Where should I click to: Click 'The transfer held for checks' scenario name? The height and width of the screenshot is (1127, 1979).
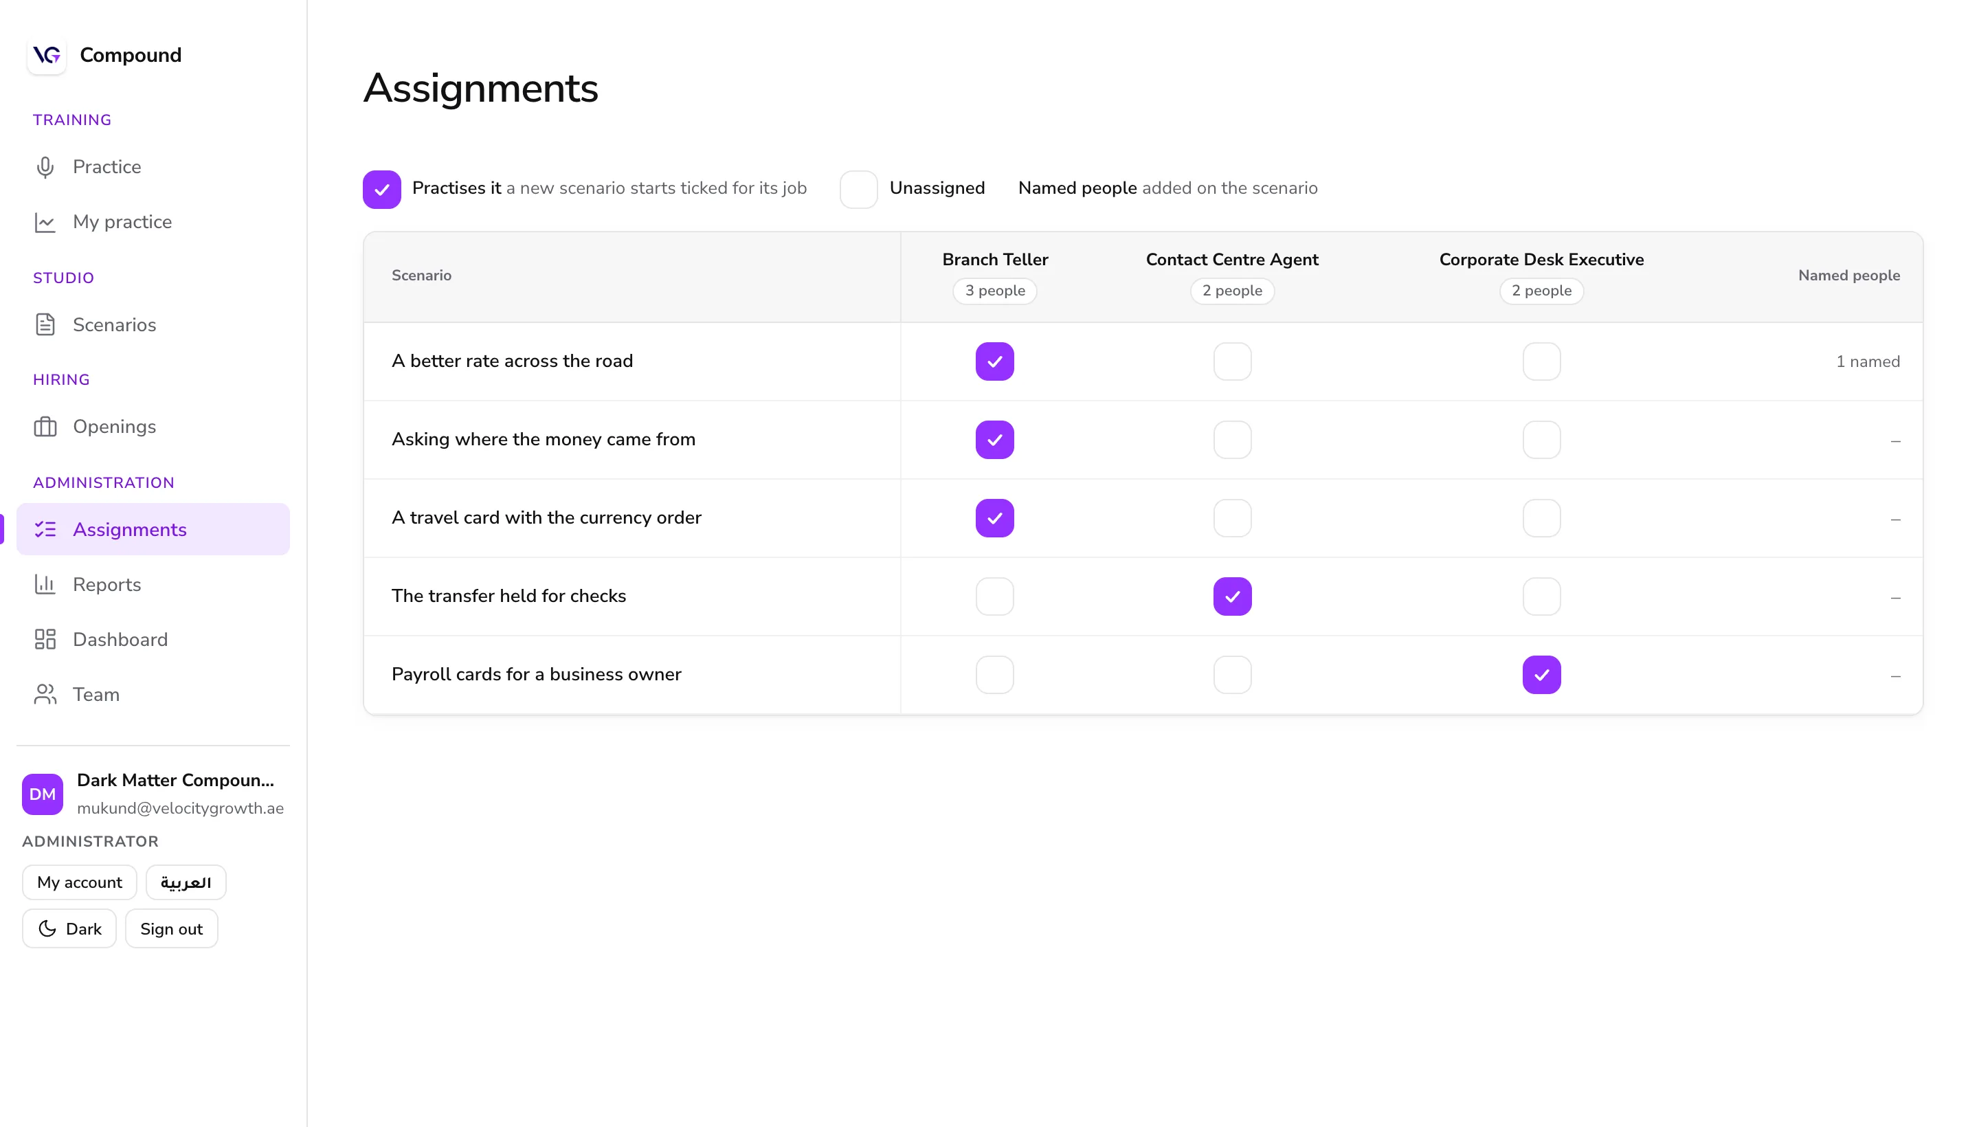(x=508, y=596)
